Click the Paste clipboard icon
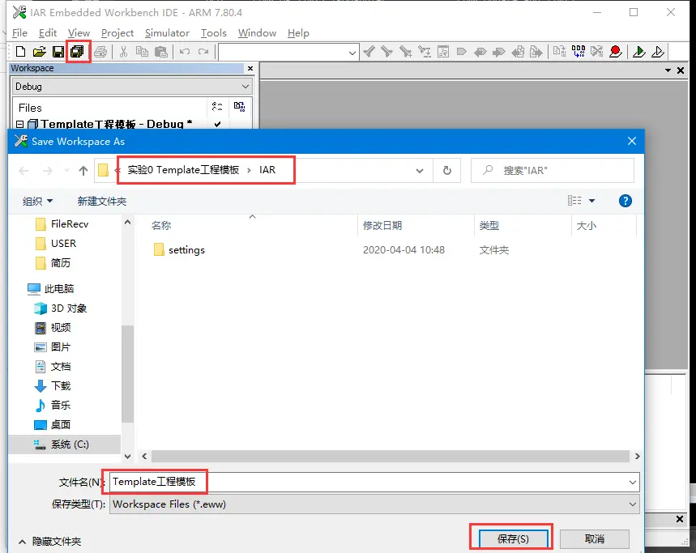 (161, 52)
